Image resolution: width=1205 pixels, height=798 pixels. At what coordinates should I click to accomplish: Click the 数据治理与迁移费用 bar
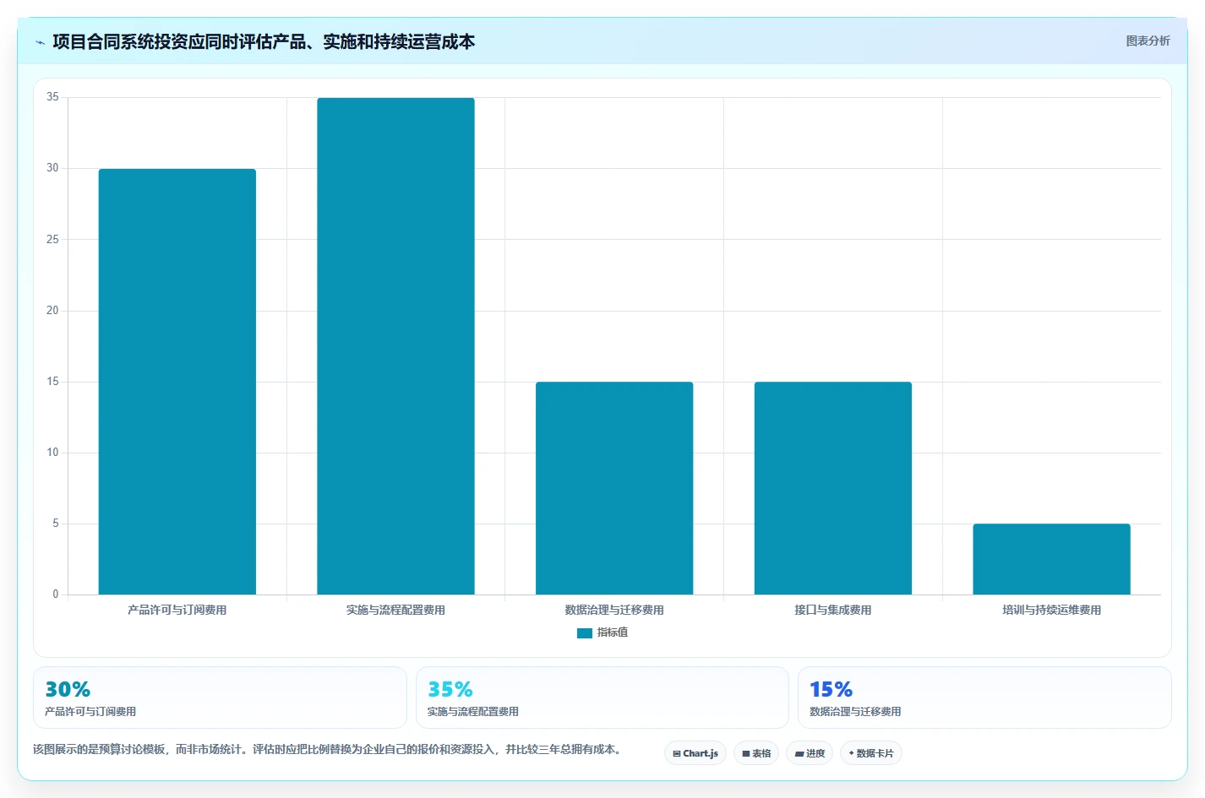(x=614, y=488)
